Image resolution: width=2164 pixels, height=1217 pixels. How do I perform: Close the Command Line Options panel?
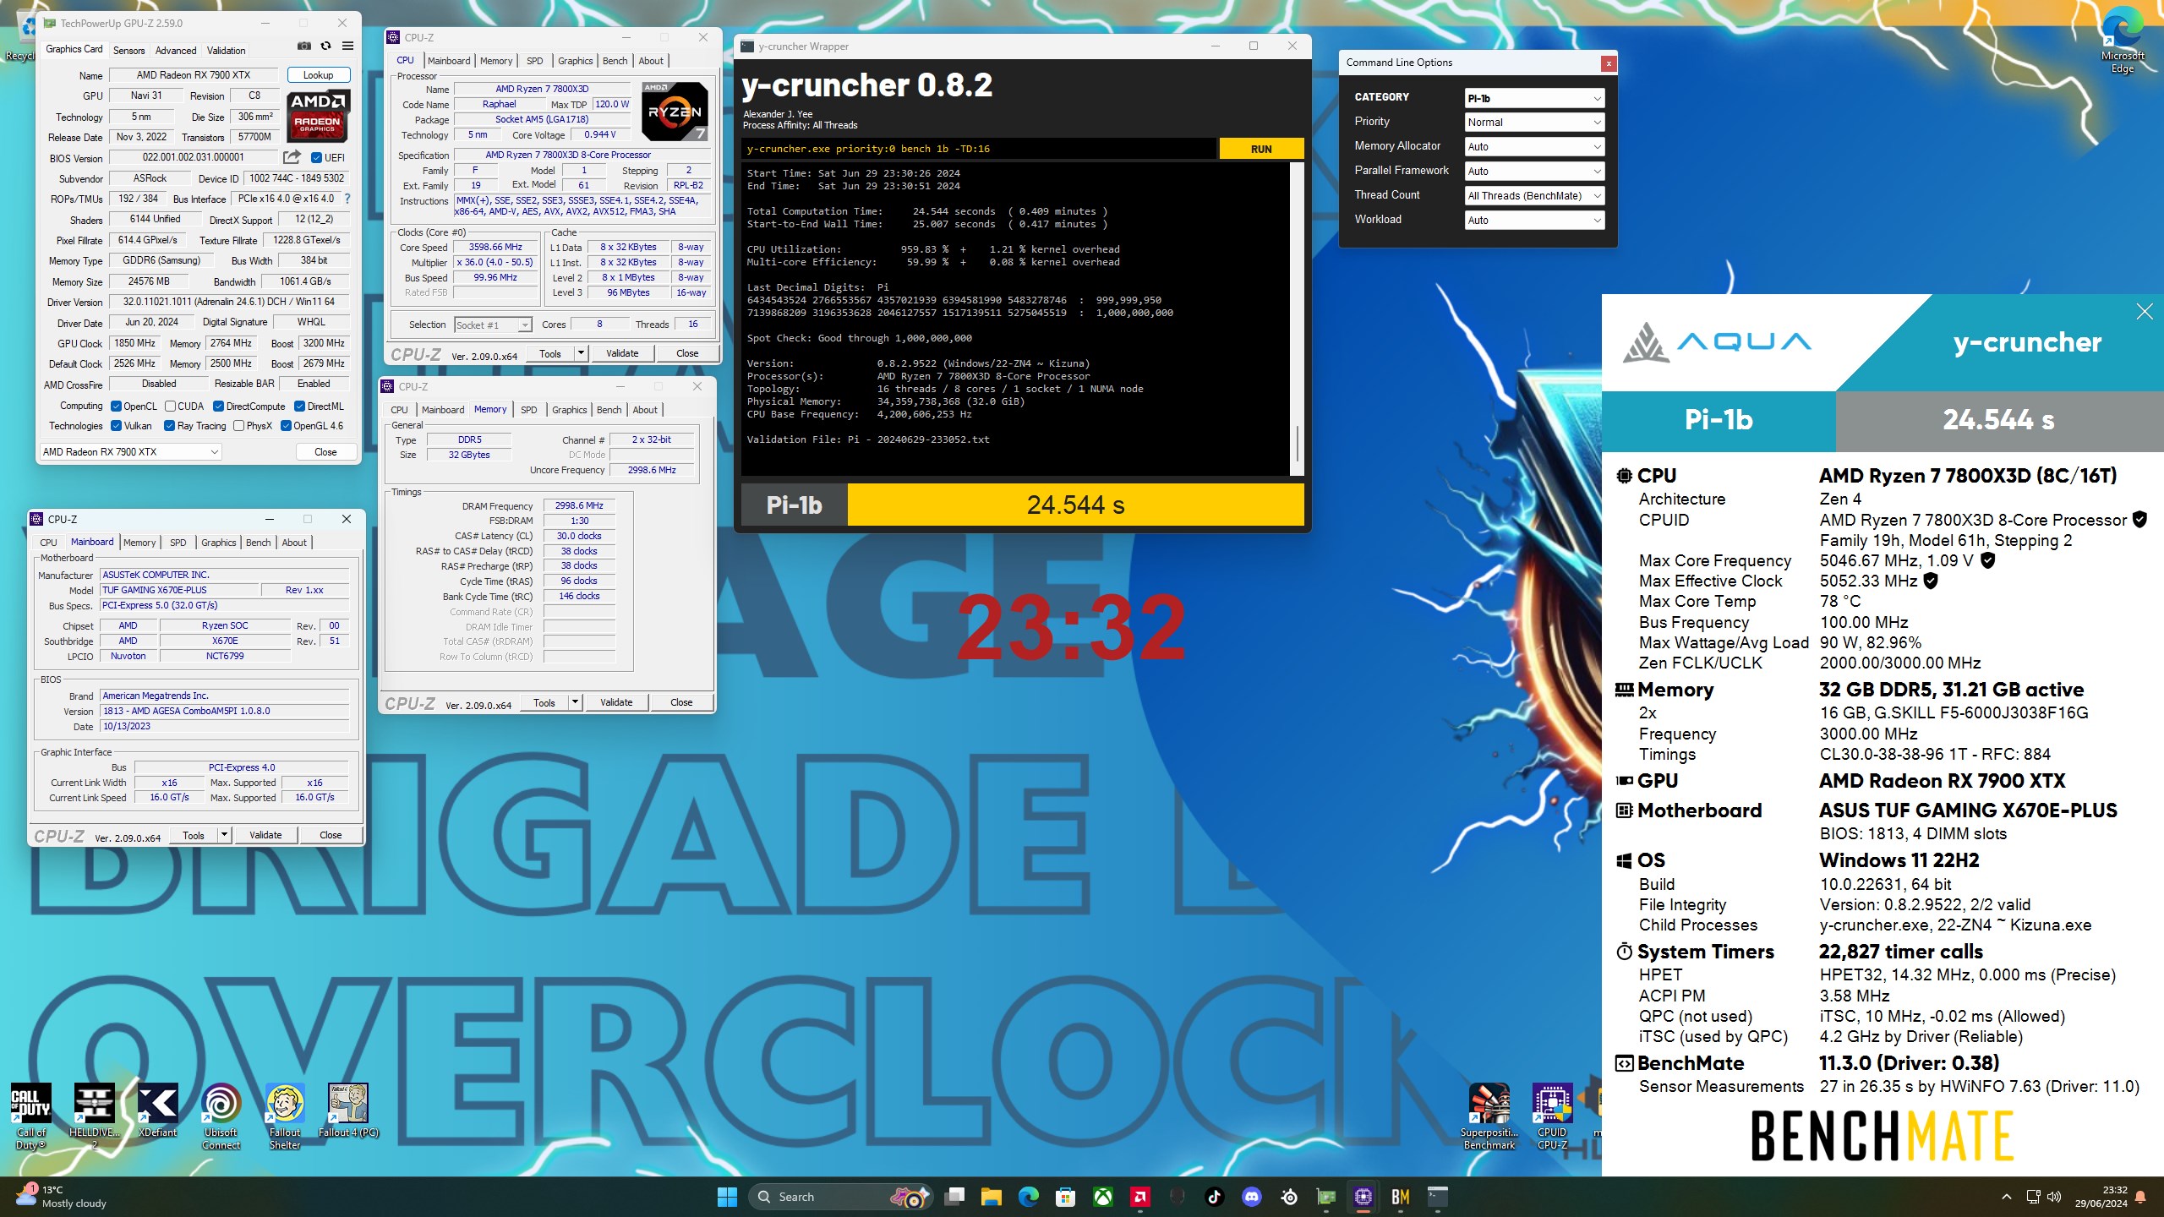(x=1609, y=63)
